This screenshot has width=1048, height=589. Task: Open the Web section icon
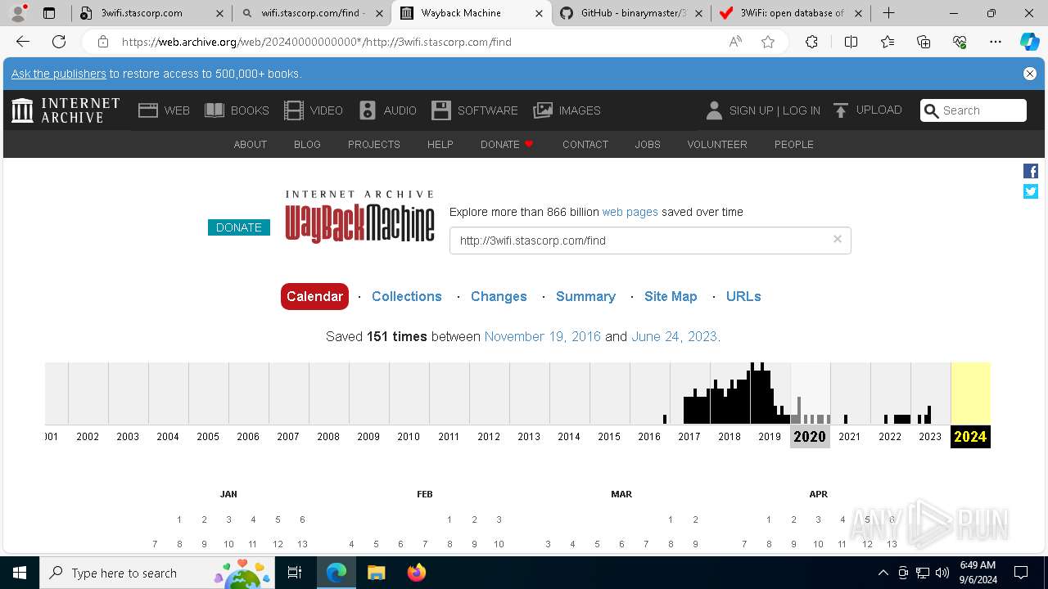[148, 110]
